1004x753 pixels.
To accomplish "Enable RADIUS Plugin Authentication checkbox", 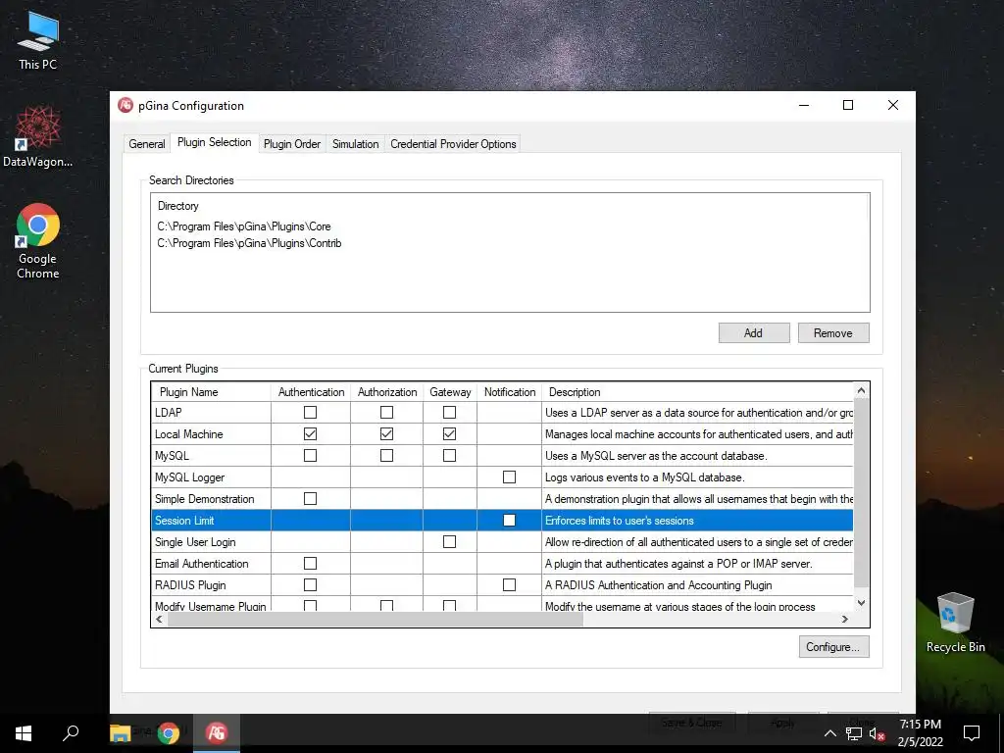I will point(310,584).
